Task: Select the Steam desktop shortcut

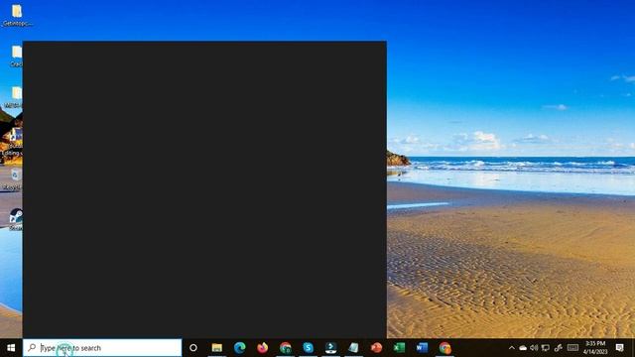Action: click(16, 219)
